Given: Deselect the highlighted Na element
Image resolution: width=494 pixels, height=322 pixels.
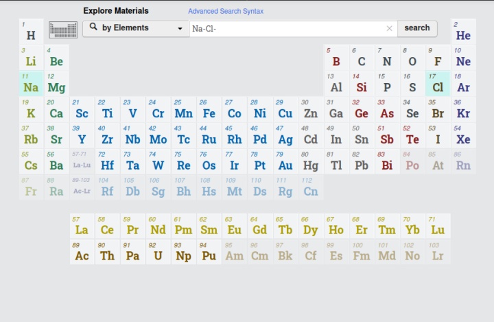Looking at the screenshot, I should click(31, 84).
